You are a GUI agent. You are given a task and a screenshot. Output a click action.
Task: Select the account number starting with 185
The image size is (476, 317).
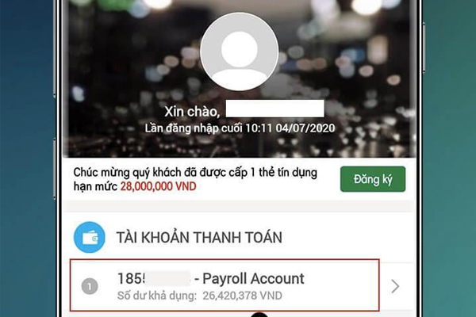(154, 278)
